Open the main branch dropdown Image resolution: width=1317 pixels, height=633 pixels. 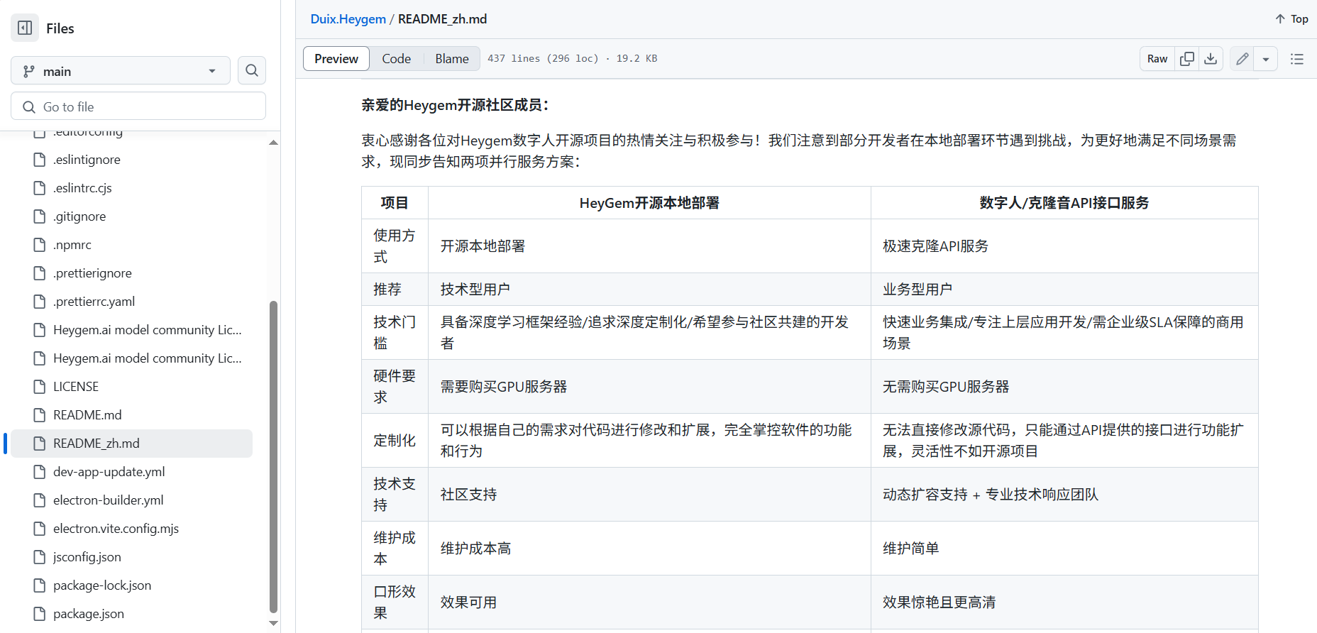pyautogui.click(x=121, y=71)
